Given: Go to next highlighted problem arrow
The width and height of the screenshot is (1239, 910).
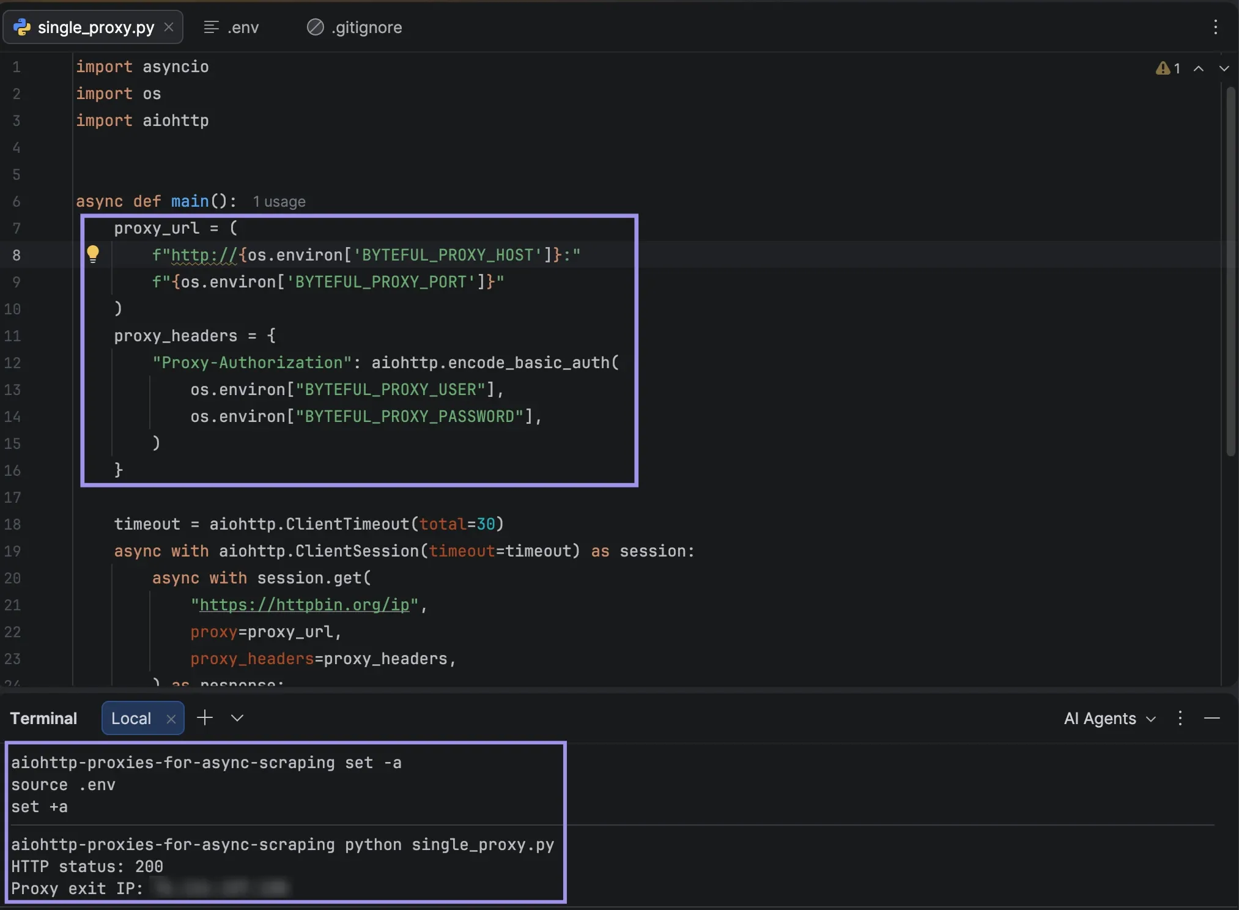Looking at the screenshot, I should point(1224,68).
